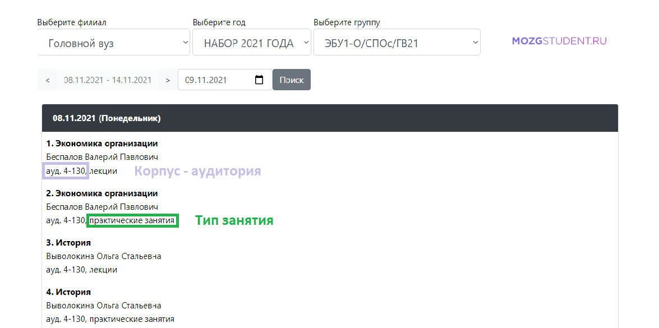The width and height of the screenshot is (659, 328).
Task: Click the Выберите группу label
Action: point(347,22)
